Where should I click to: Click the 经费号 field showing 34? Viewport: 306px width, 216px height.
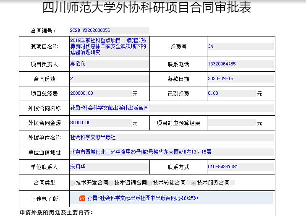tap(241, 47)
